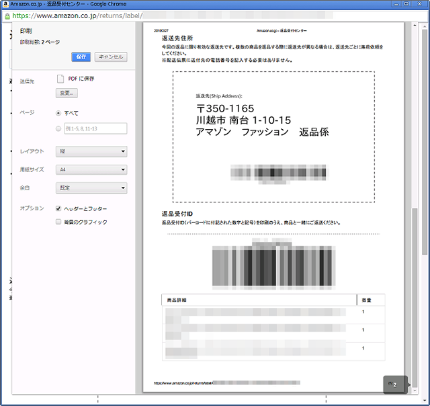Select the すべて all-pages radio button
Image resolution: width=430 pixels, height=406 pixels.
click(x=58, y=113)
